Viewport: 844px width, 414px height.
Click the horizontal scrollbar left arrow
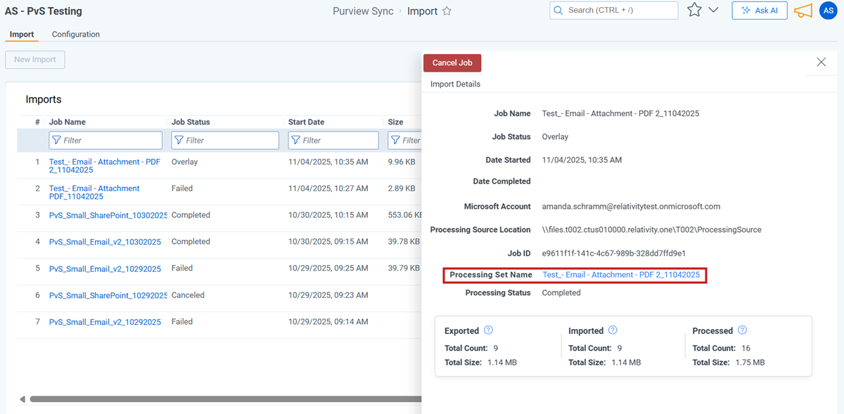pyautogui.click(x=23, y=399)
